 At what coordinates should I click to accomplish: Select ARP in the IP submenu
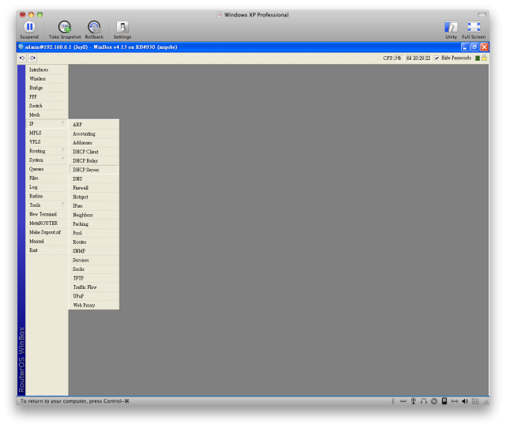[94, 125]
